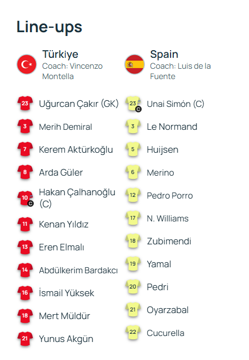249x360 pixels.
Task: Click coach Luis de la Fuente text
Action: coord(180,71)
